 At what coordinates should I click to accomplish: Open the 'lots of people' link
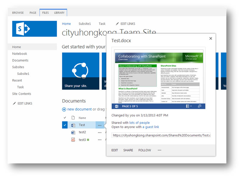(x=139, y=123)
